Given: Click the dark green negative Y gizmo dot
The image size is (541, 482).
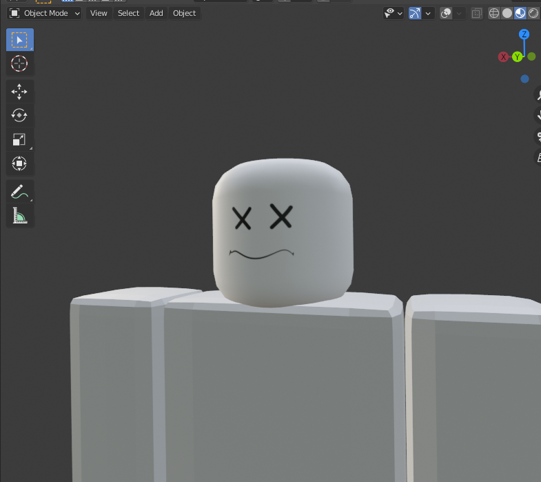Looking at the screenshot, I should (x=531, y=57).
